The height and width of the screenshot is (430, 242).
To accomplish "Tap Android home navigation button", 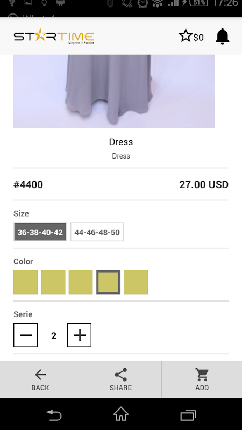I will 121,414.
